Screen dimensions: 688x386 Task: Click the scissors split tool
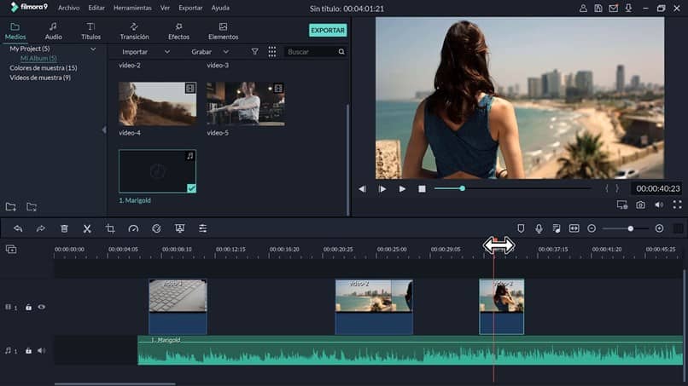tap(87, 228)
